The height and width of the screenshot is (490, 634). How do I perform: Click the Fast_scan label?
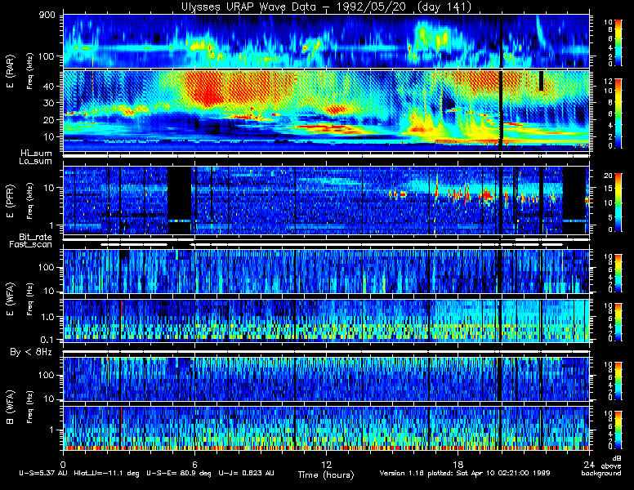tap(31, 245)
